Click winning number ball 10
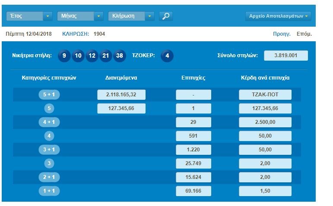The height and width of the screenshot is (206, 333). tap(78, 56)
